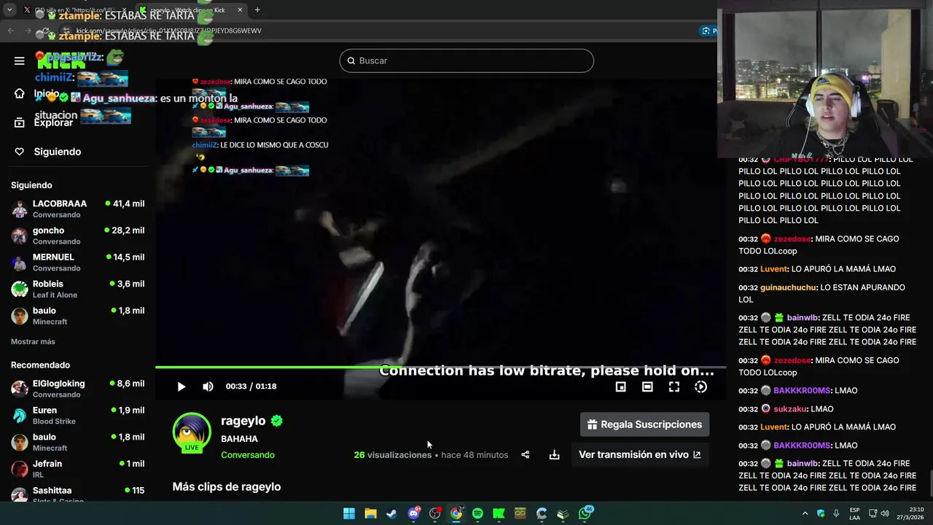Play the clip video
Viewport: 933px width, 525px height.
pyautogui.click(x=181, y=386)
